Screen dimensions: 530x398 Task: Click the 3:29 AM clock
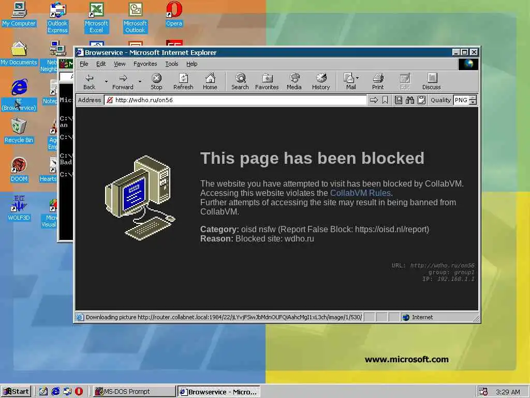tap(508, 392)
